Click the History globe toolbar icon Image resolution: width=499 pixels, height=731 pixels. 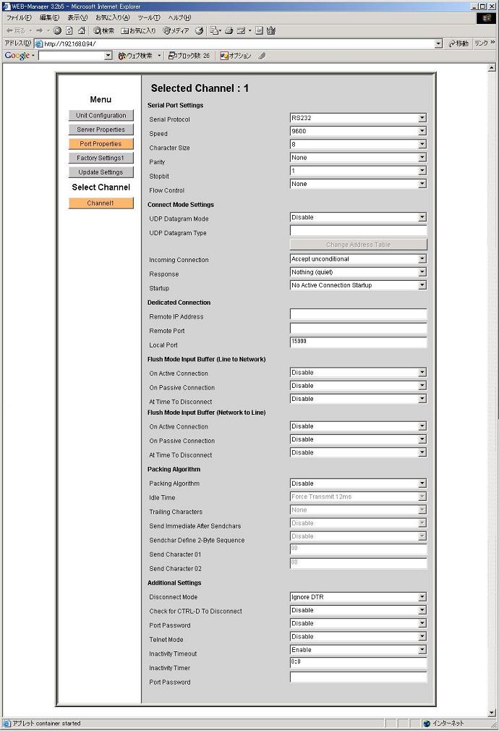199,31
